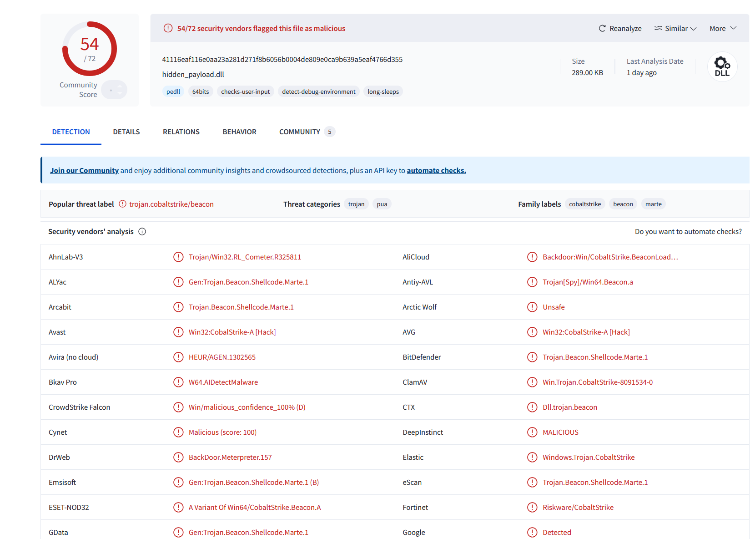Image resolution: width=750 pixels, height=539 pixels.
Task: Click the 289.00 KB size value
Action: point(588,72)
